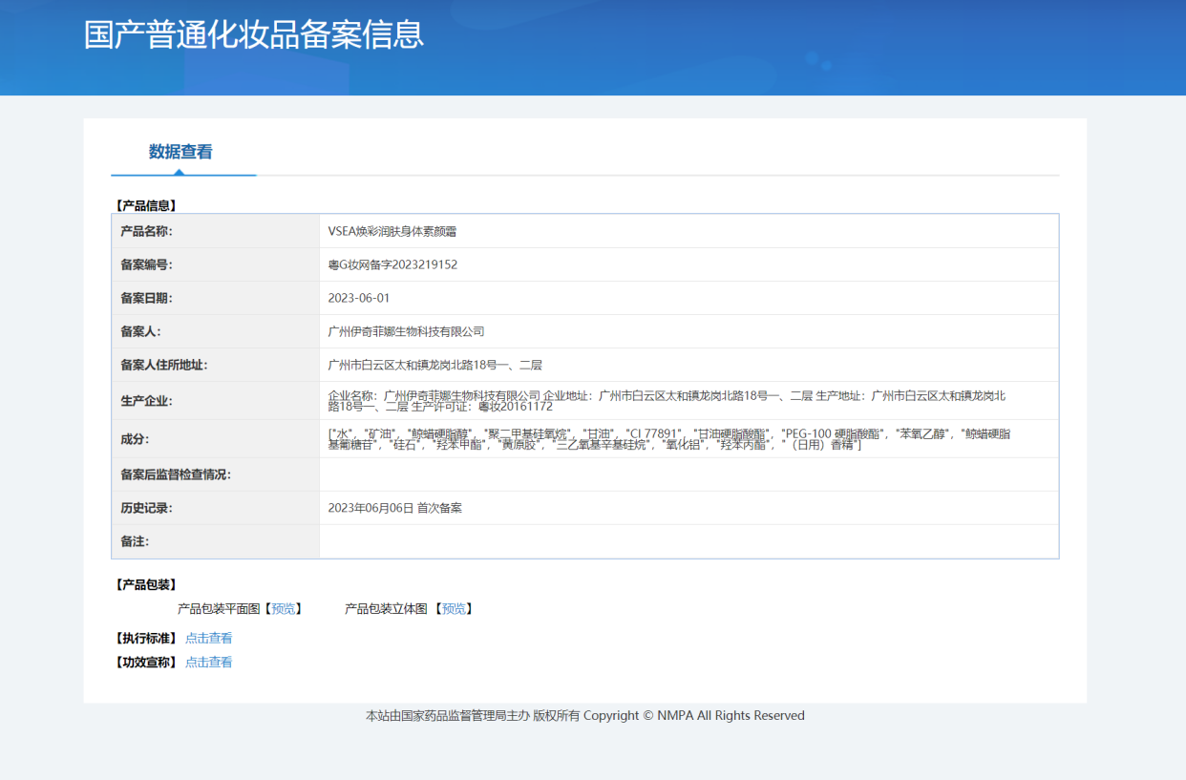Click the 成分 ingredient list text
The width and height of the screenshot is (1186, 780).
[669, 439]
